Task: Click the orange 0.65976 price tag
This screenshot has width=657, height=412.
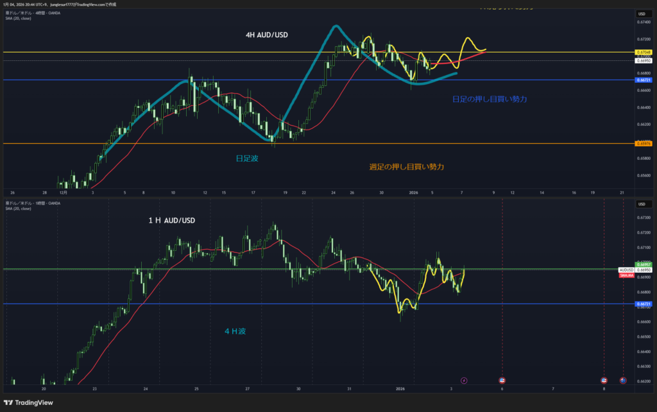Action: pyautogui.click(x=643, y=143)
